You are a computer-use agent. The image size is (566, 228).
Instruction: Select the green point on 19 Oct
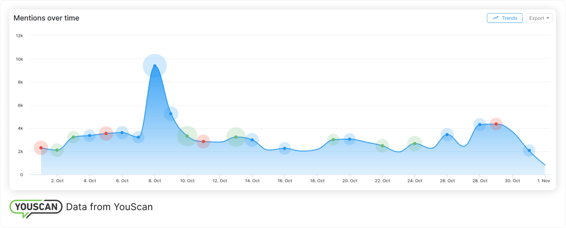pos(333,139)
